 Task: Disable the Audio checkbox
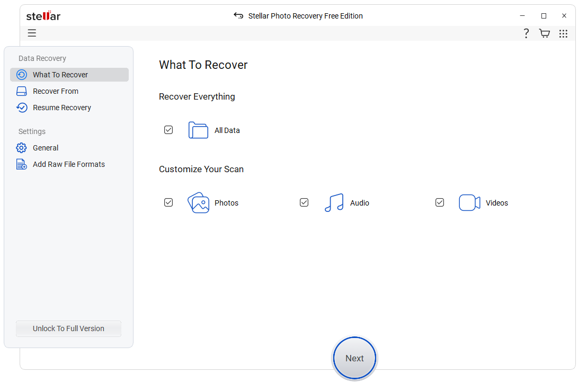pos(304,202)
